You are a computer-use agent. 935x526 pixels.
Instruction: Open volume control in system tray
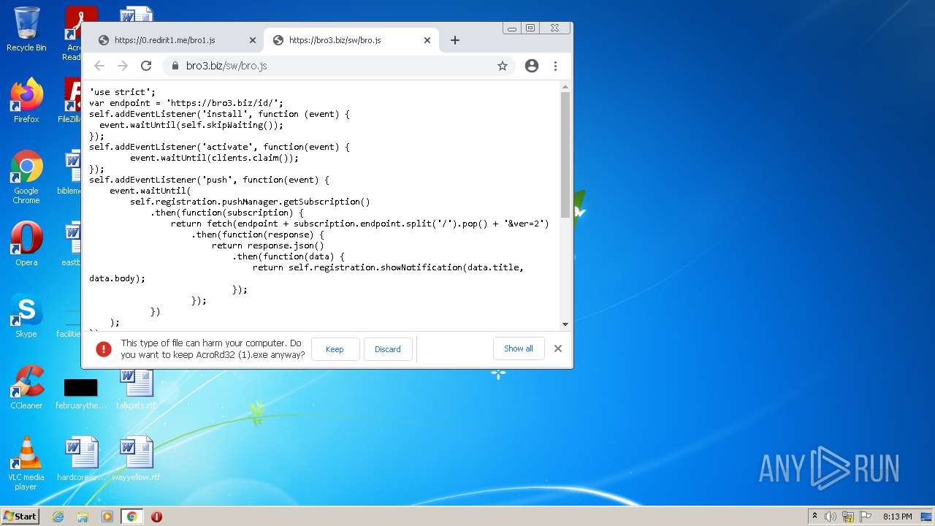coord(831,517)
